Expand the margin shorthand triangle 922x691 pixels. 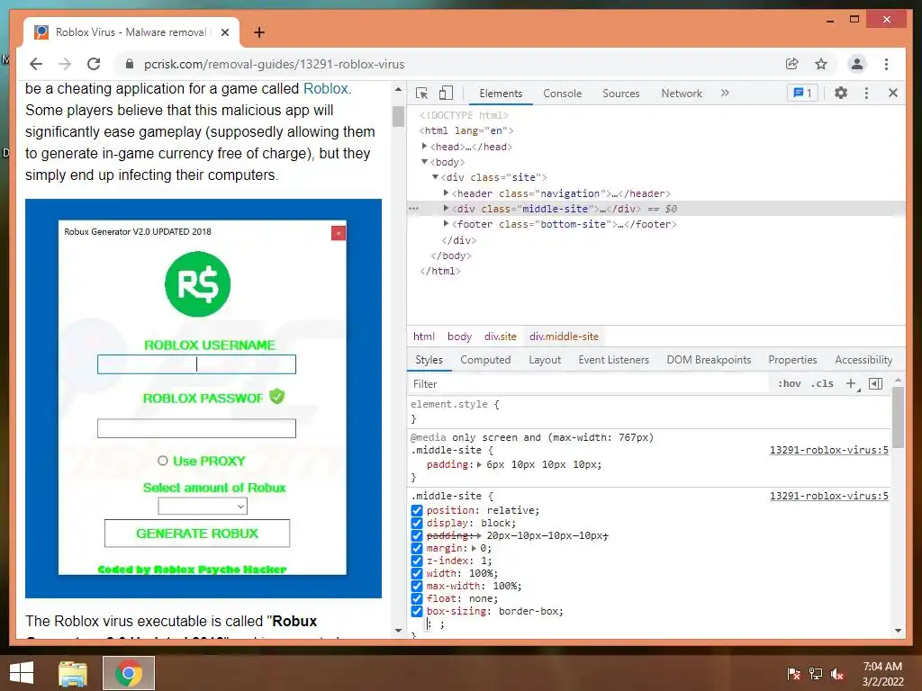(475, 548)
